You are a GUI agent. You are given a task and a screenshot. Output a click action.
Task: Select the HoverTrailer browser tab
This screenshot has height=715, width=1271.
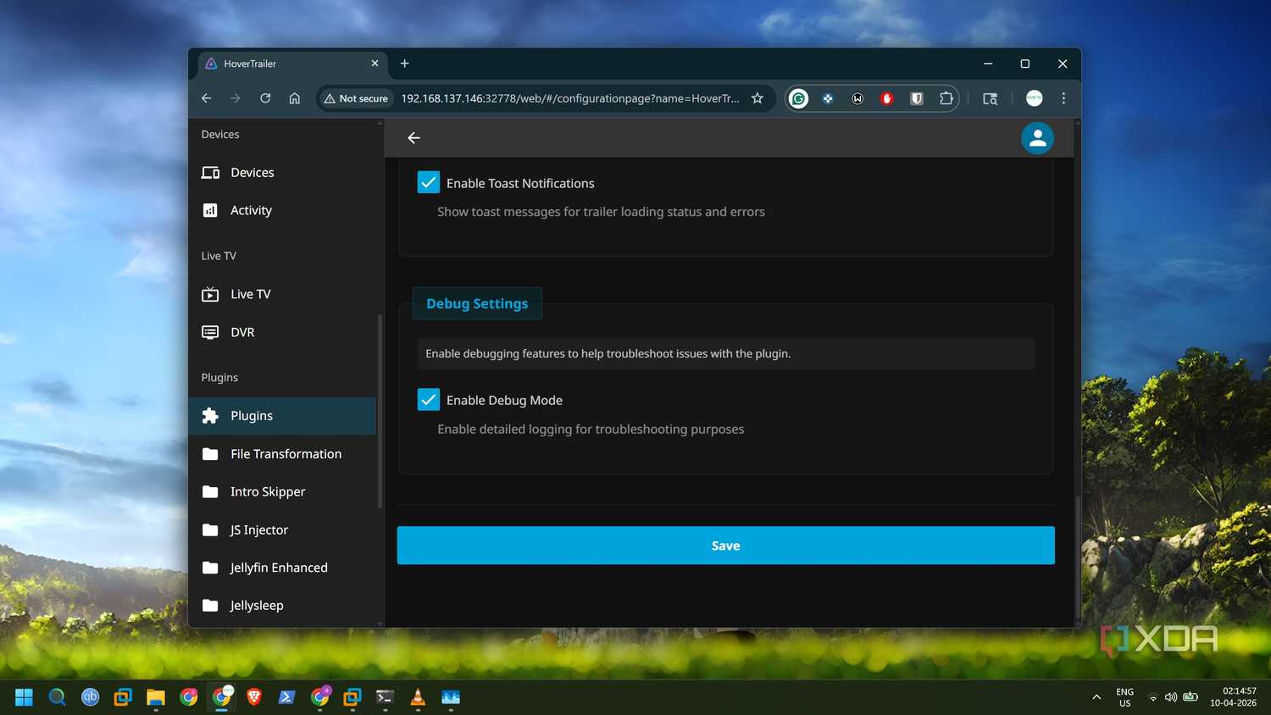(292, 64)
